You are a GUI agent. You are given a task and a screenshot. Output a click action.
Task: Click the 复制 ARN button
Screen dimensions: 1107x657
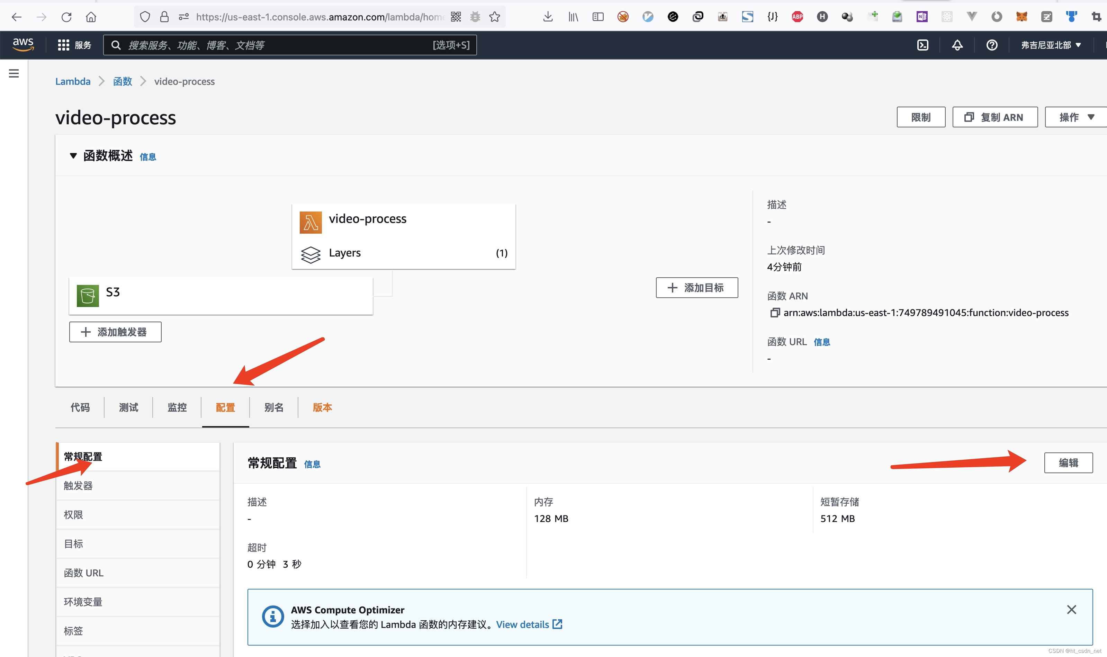(x=994, y=117)
